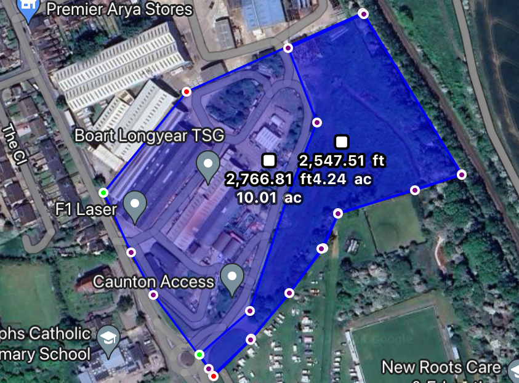This screenshot has height=383, width=519.
Task: Click the green vertex at the roundabout
Action: (199, 355)
